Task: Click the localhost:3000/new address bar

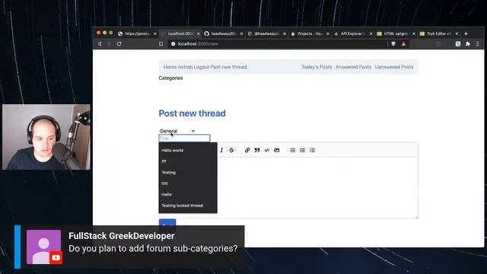Action: (278, 44)
